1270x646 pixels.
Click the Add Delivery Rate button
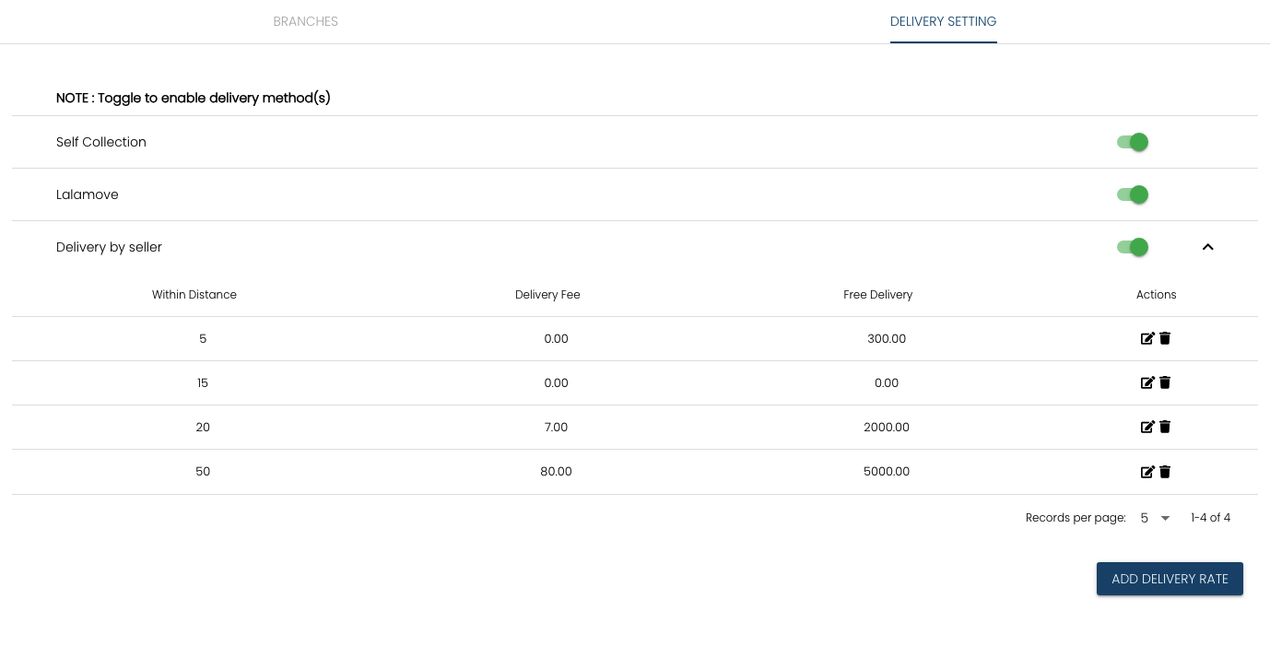tap(1170, 579)
